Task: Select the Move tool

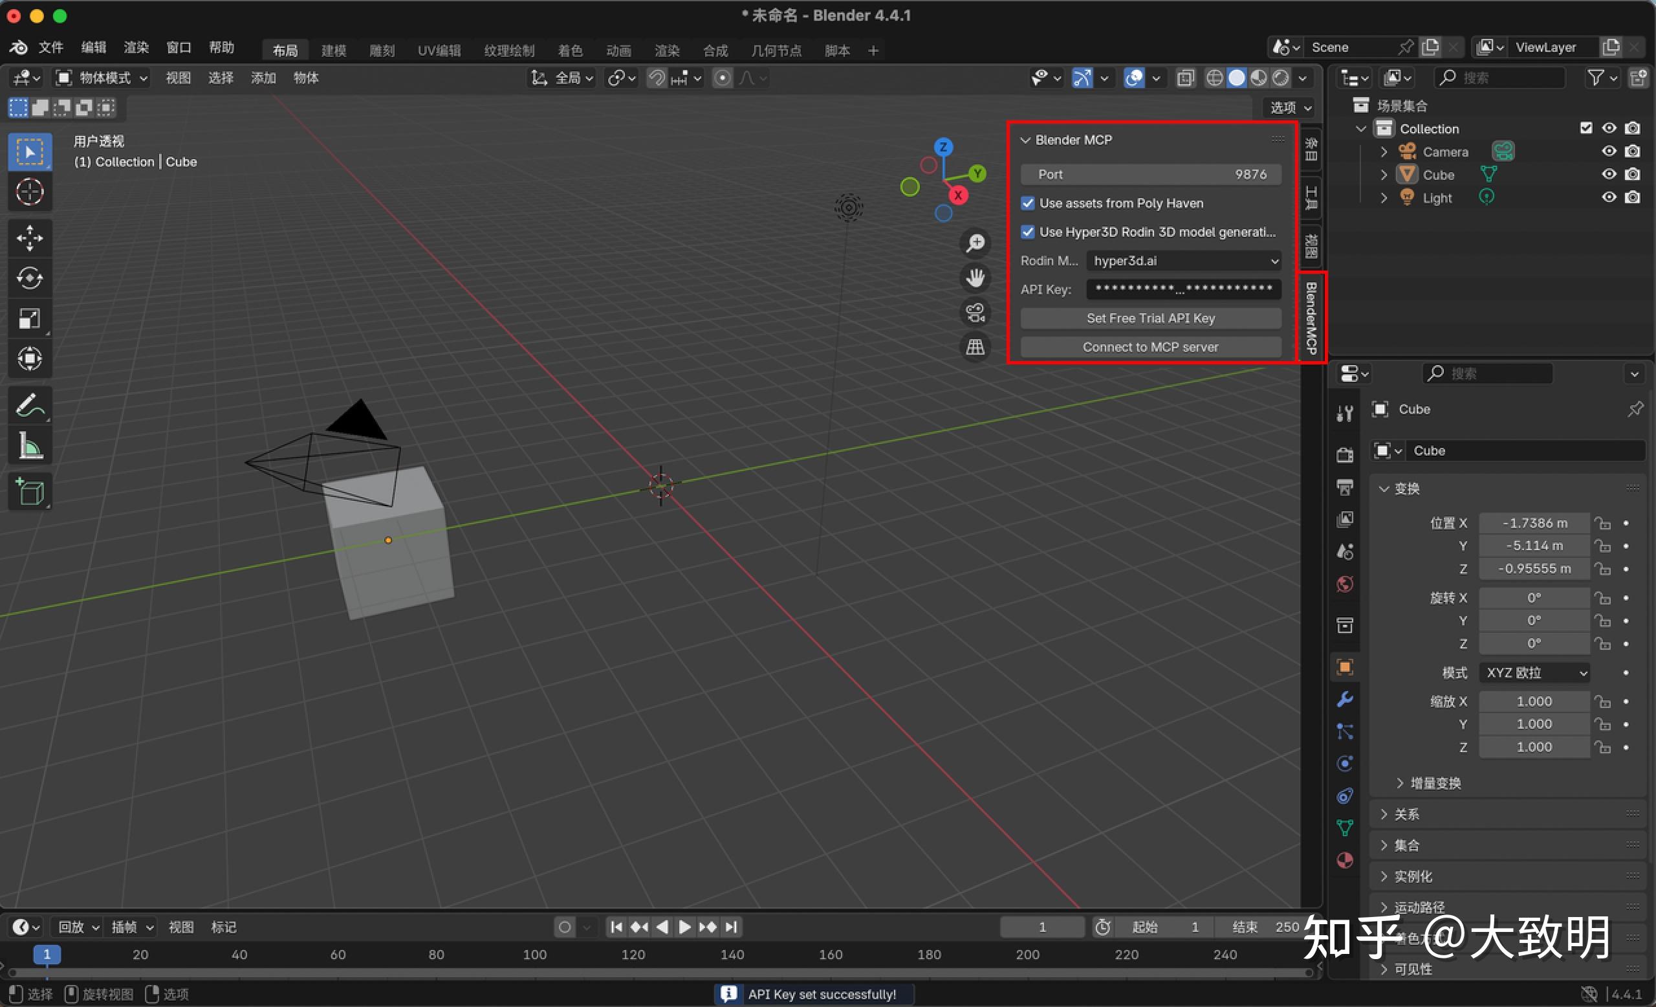Action: point(30,238)
